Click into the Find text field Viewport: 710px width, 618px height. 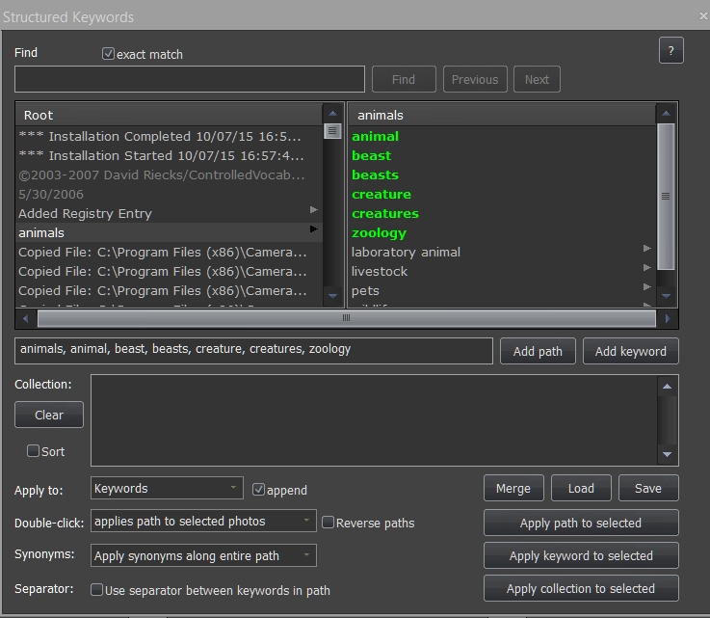190,79
